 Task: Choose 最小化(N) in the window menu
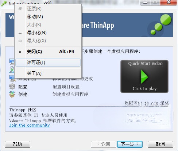[48, 33]
